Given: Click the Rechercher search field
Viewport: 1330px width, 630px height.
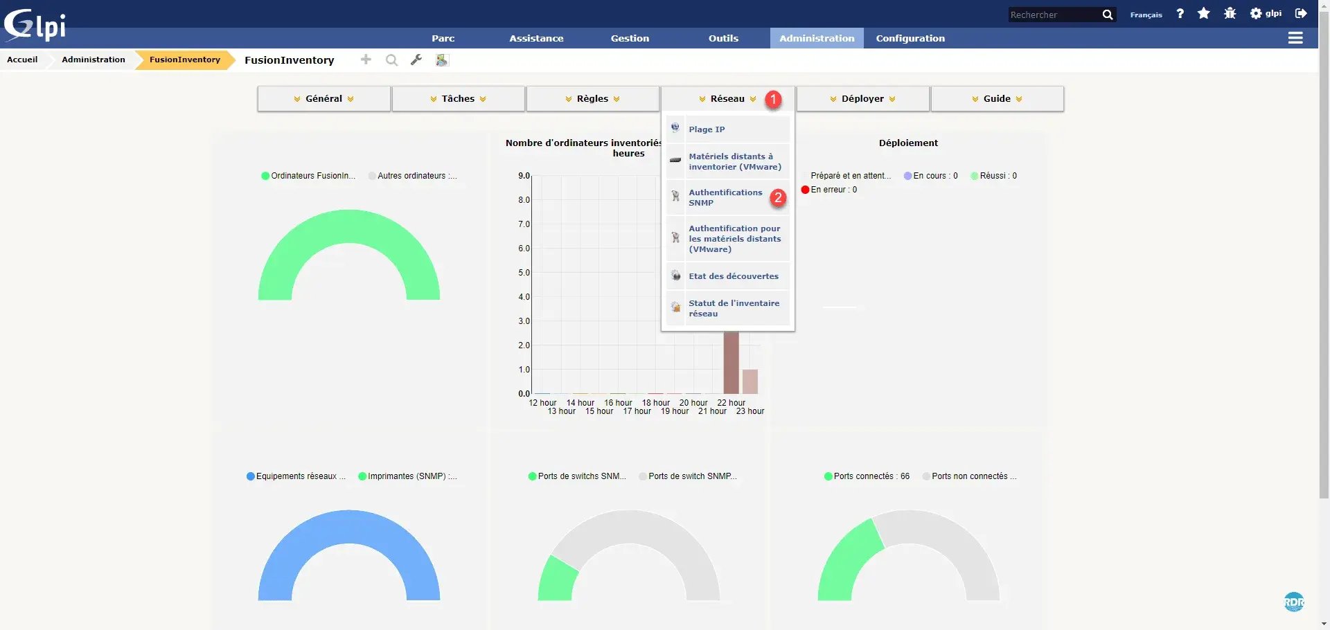Looking at the screenshot, I should click(x=1055, y=15).
